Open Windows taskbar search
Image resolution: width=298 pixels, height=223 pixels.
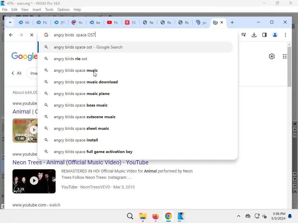[130, 216]
